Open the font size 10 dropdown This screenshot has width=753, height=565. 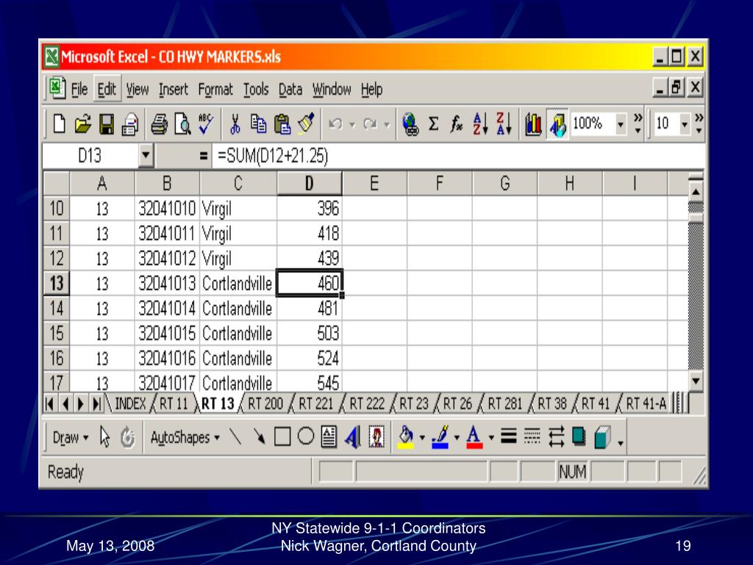pyautogui.click(x=685, y=124)
